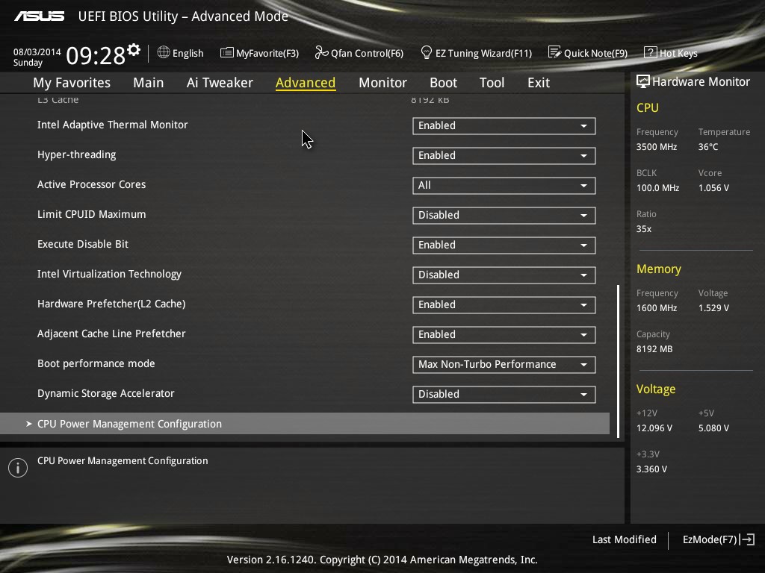Open the Tool tab
This screenshot has width=765, height=573.
(492, 83)
